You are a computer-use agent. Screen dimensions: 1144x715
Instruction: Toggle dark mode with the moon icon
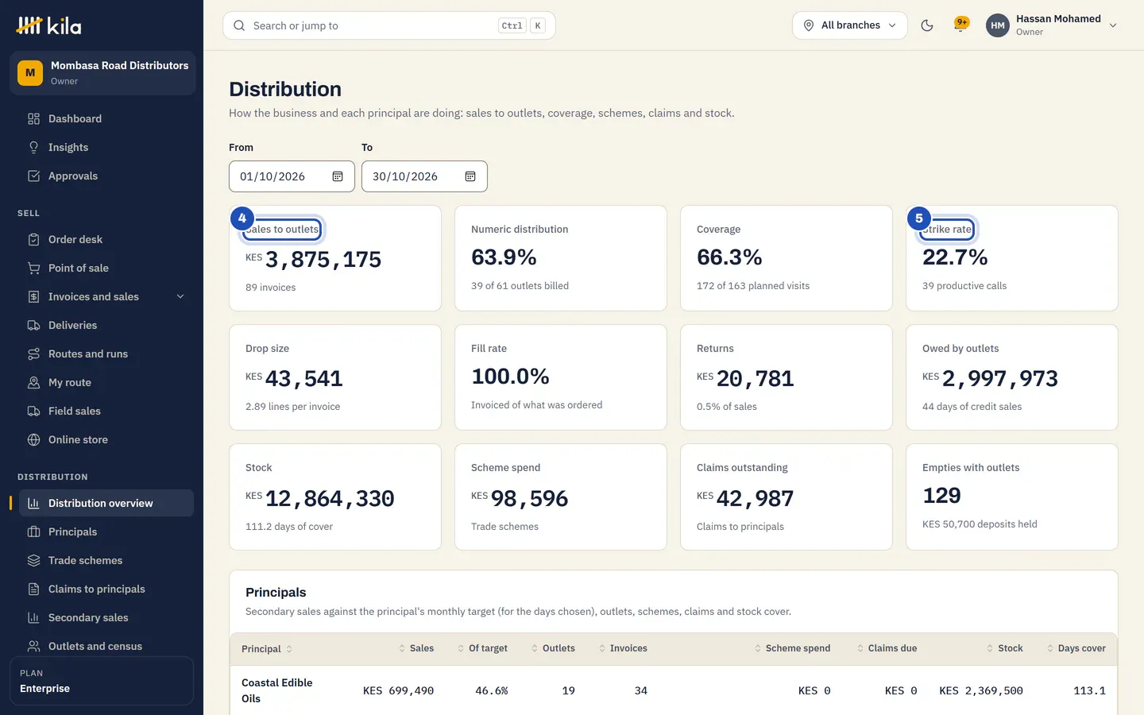926,25
